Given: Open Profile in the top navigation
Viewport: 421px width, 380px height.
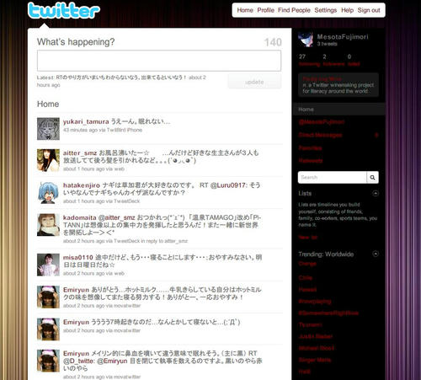Looking at the screenshot, I should pos(265,10).
